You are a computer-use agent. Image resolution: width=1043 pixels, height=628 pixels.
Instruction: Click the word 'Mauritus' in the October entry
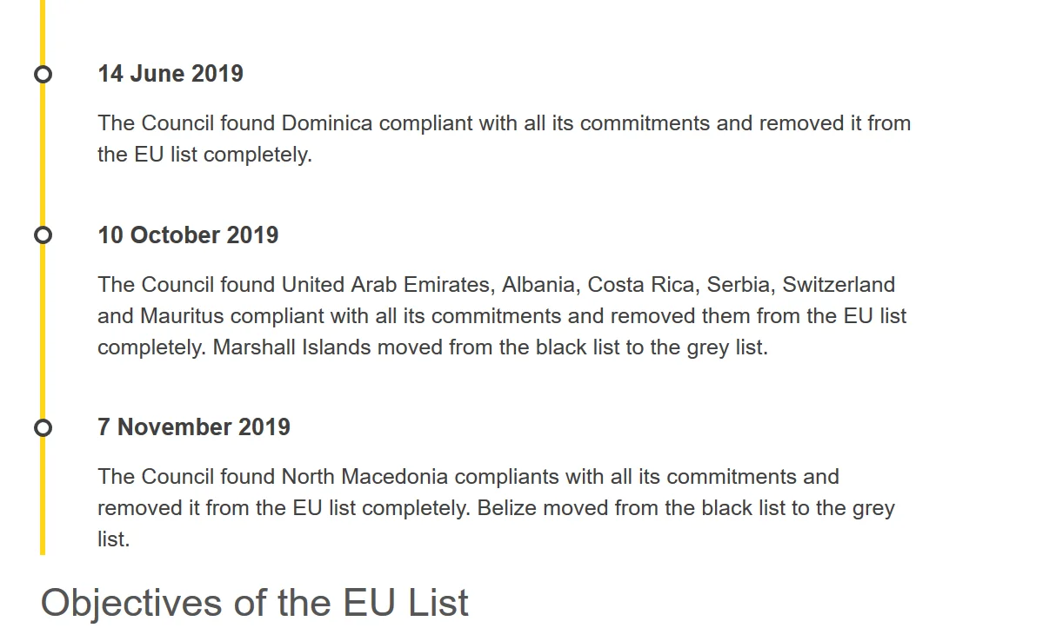pyautogui.click(x=183, y=316)
